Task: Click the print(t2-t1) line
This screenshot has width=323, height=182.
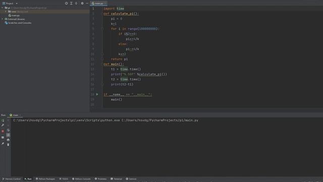Action: (x=122, y=84)
